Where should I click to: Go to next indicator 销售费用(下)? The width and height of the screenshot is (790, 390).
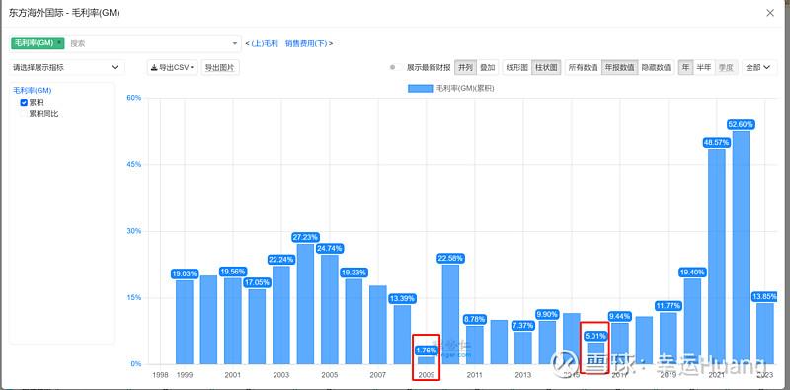tap(306, 43)
